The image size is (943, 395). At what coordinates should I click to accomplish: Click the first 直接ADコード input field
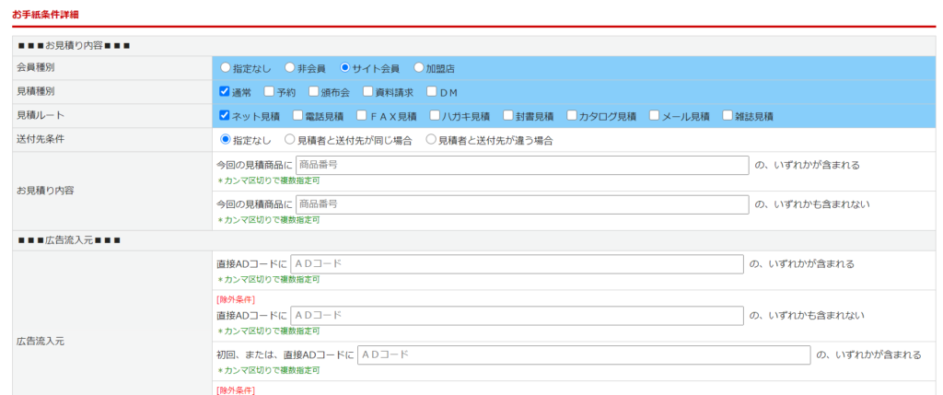pos(517,264)
